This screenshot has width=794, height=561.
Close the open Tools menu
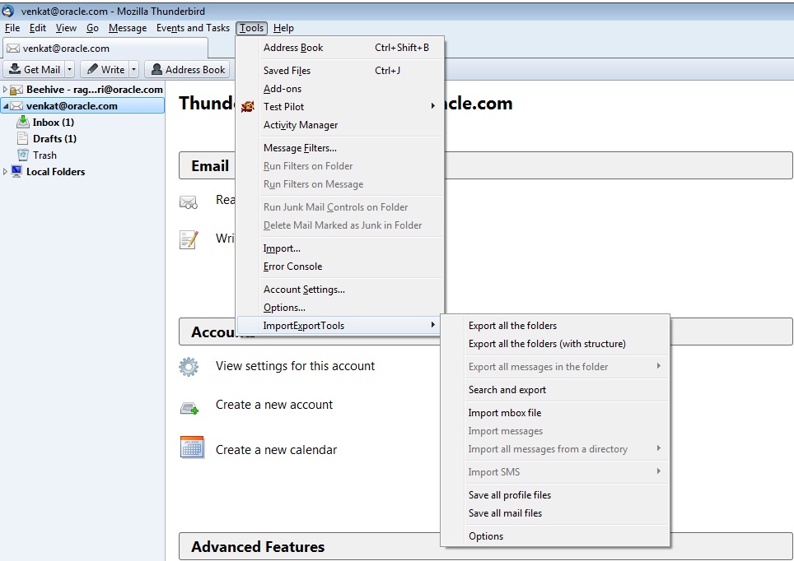[252, 28]
